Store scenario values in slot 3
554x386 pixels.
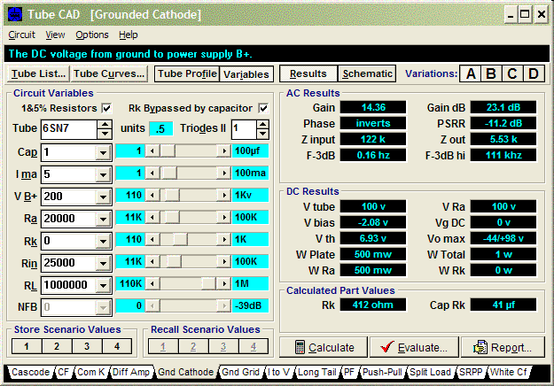[87, 346]
